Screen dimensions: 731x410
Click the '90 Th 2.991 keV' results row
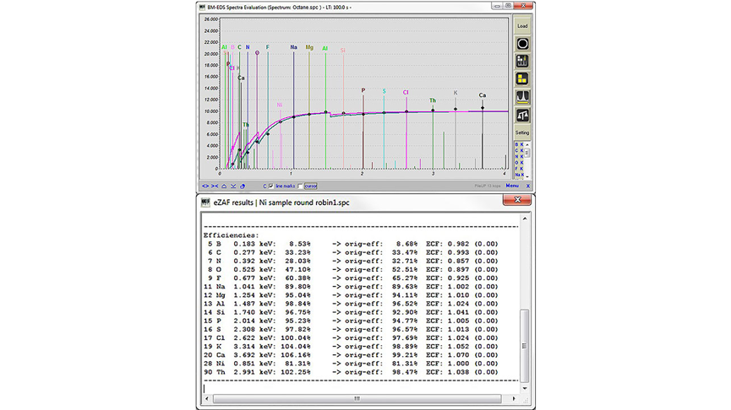(351, 372)
